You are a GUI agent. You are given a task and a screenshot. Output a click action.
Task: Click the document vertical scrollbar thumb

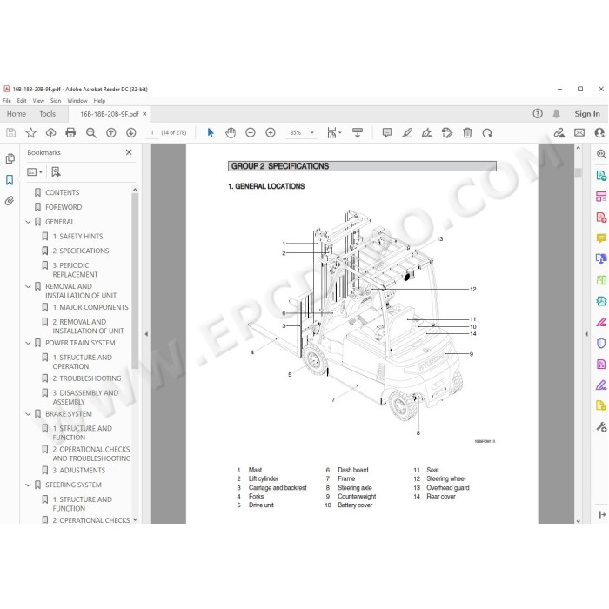[579, 172]
